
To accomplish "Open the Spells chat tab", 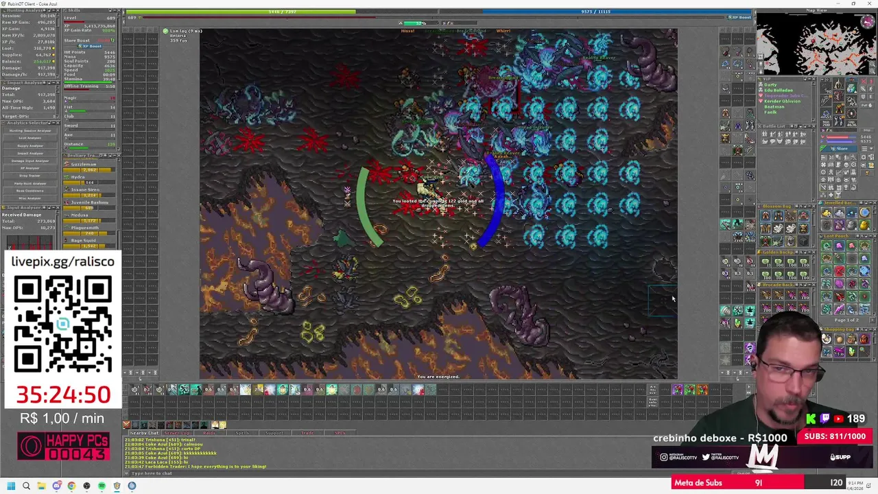I will pos(242,433).
